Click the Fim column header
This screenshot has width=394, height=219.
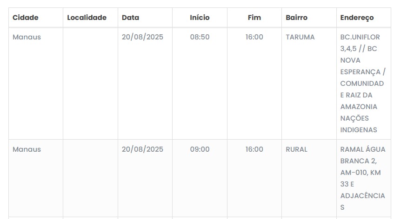pyautogui.click(x=254, y=18)
